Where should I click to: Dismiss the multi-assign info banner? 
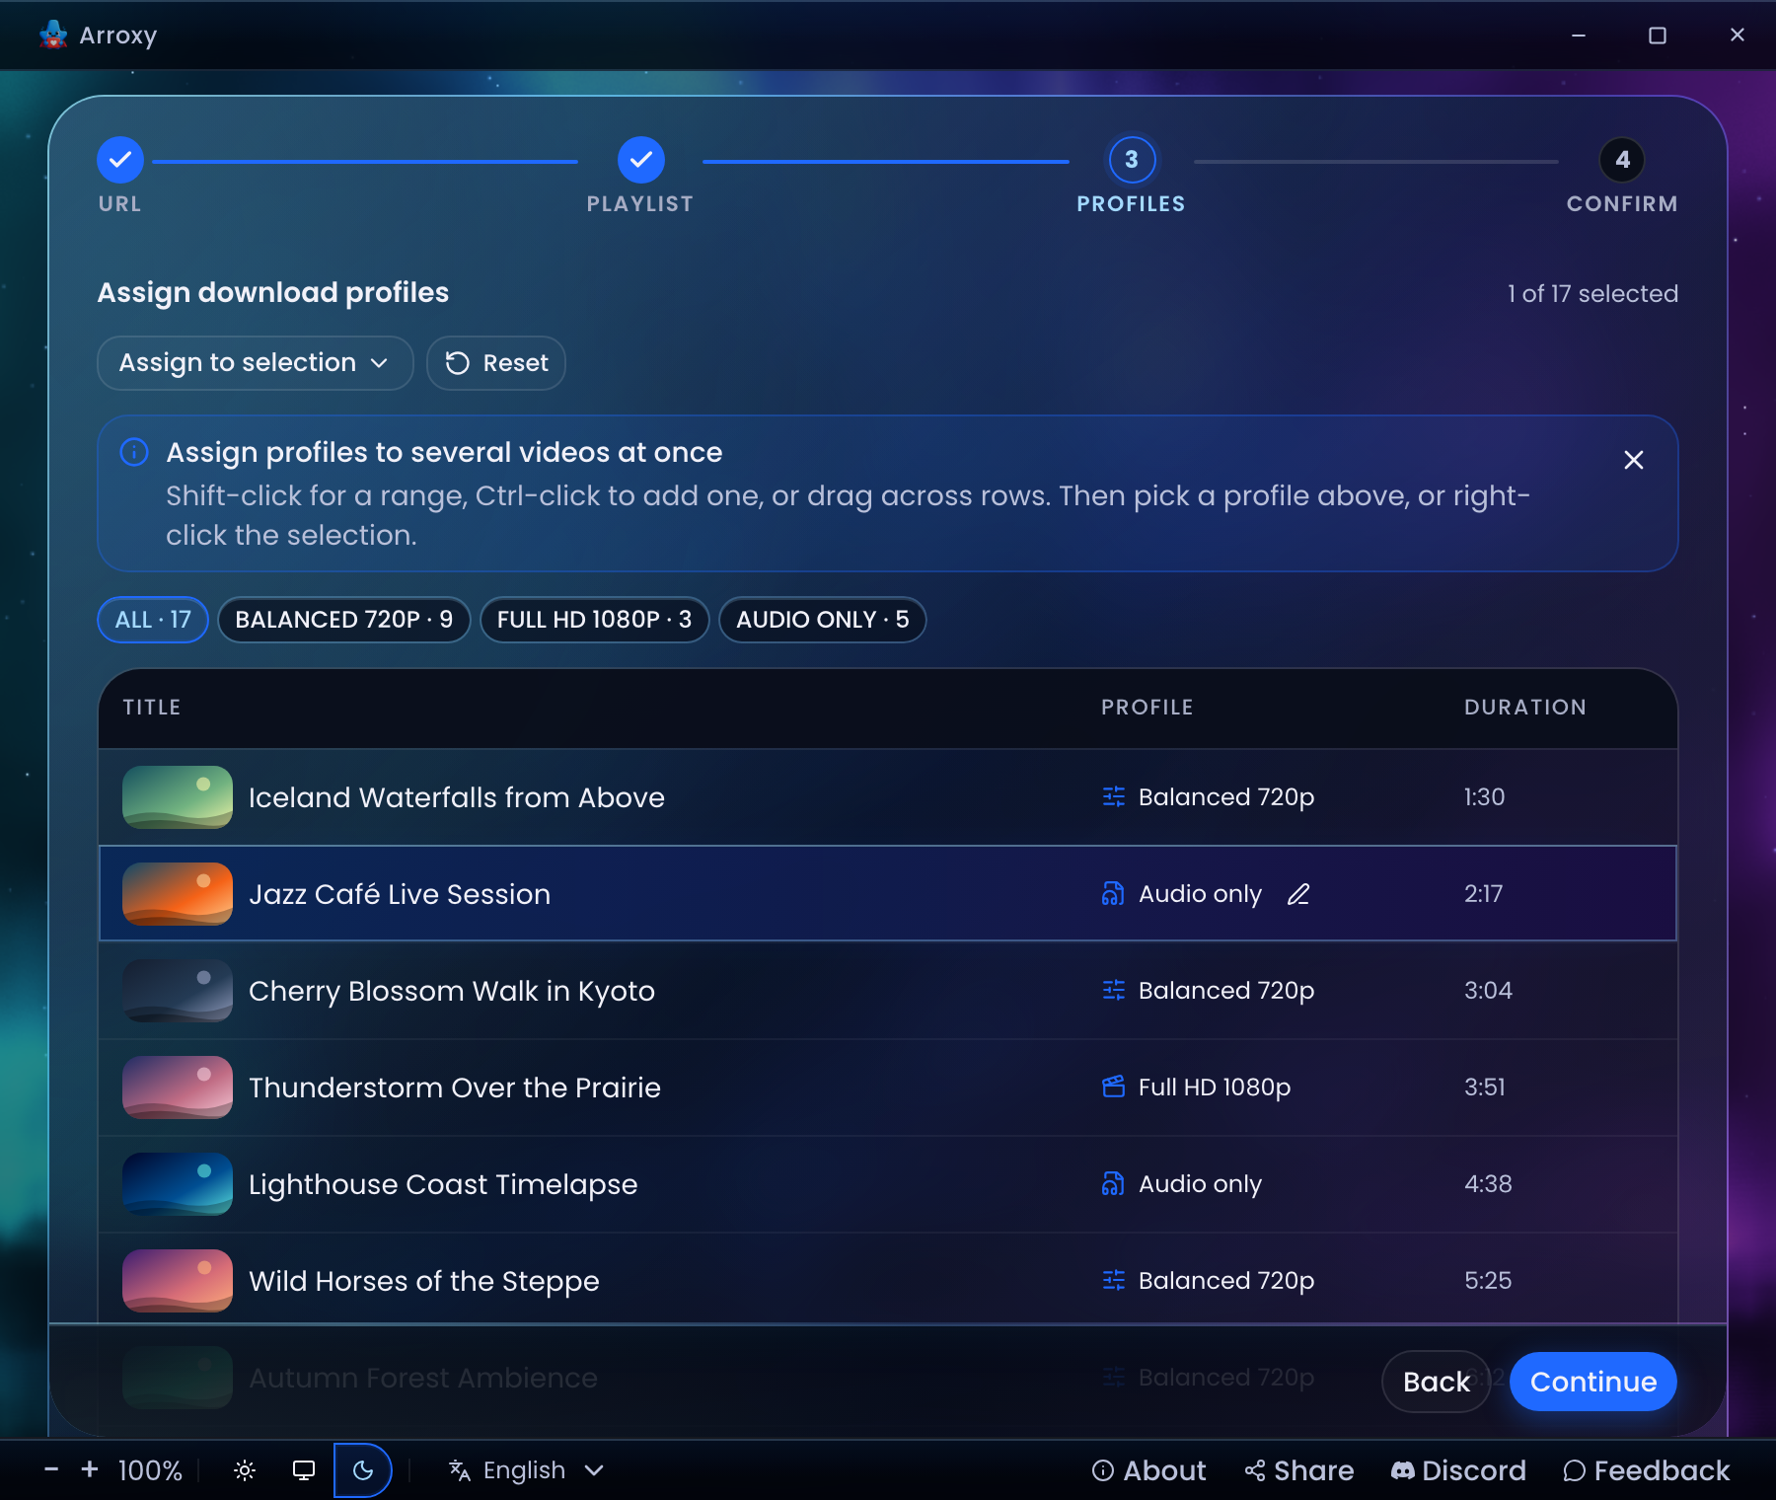coord(1634,460)
